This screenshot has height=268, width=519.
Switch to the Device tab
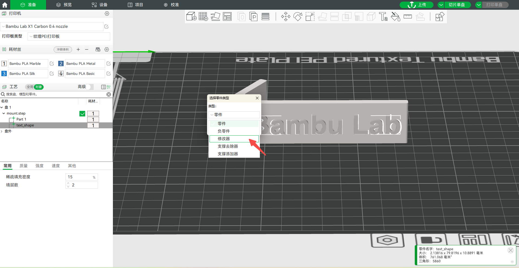[x=100, y=5]
